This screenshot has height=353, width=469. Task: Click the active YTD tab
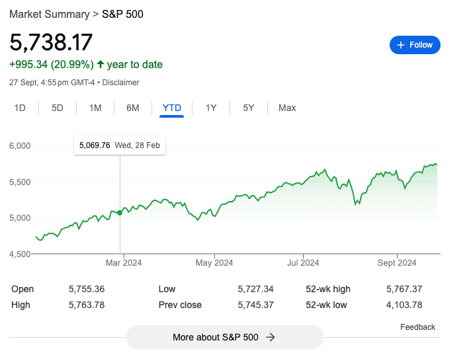coord(172,108)
